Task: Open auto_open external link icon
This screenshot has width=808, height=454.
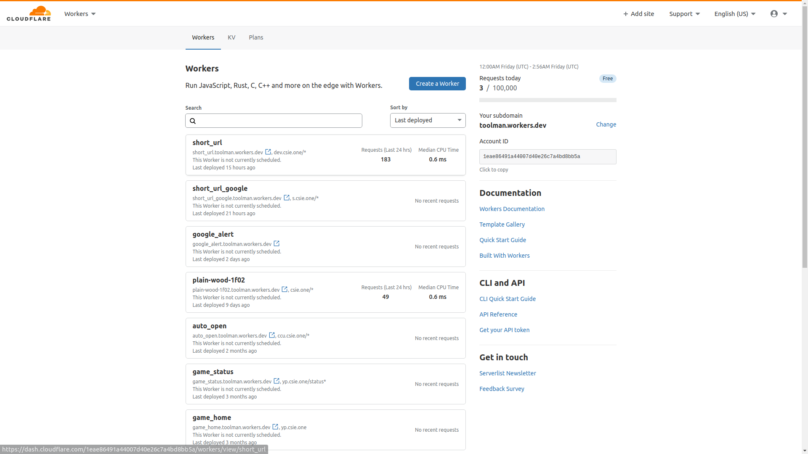Action: (x=272, y=335)
